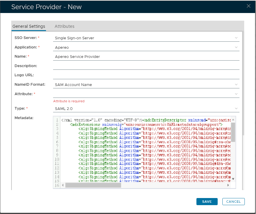Click the Metadata horizontal scrollbar thumb
The width and height of the screenshot is (256, 214).
93,185
